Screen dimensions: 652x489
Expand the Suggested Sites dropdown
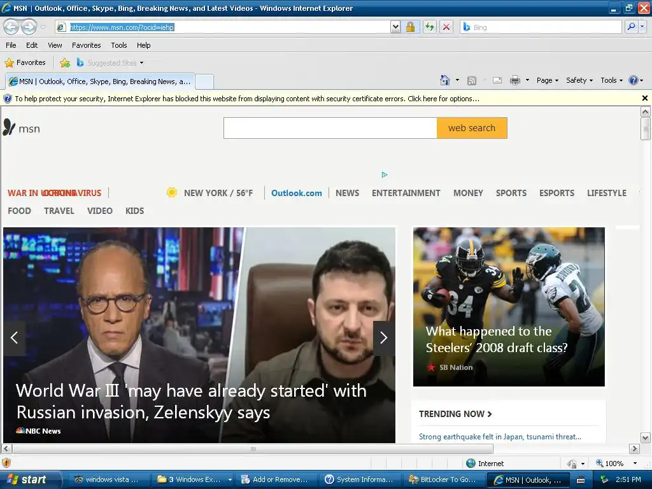click(141, 63)
